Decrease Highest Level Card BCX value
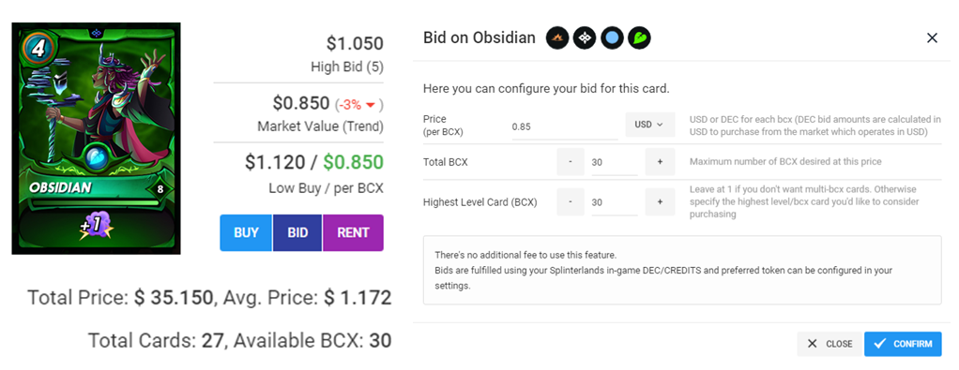The image size is (959, 370). (x=570, y=201)
